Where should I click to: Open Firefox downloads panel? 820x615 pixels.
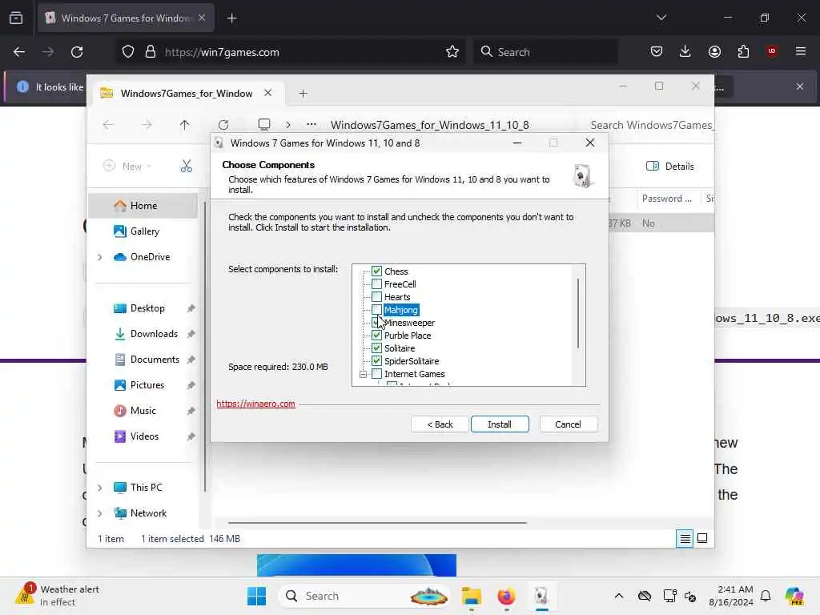685,51
